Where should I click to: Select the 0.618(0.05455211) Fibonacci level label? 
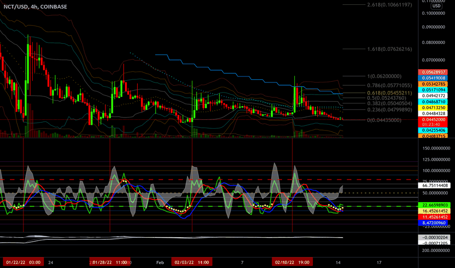390,93
